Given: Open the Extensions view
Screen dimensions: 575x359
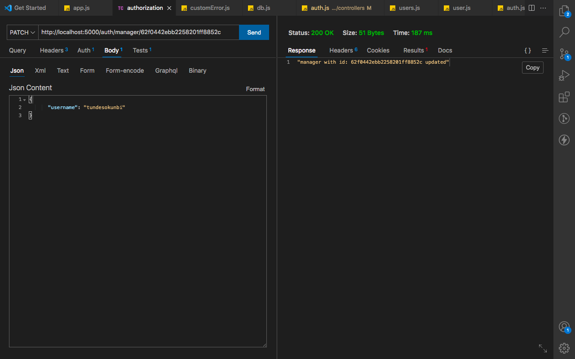Looking at the screenshot, I should 564,97.
